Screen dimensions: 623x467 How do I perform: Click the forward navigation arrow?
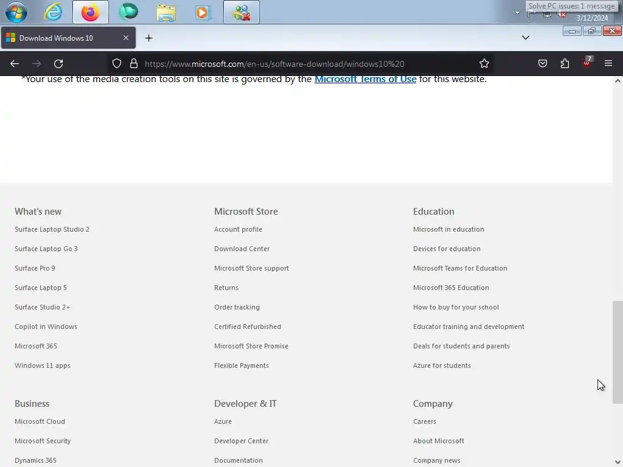37,63
